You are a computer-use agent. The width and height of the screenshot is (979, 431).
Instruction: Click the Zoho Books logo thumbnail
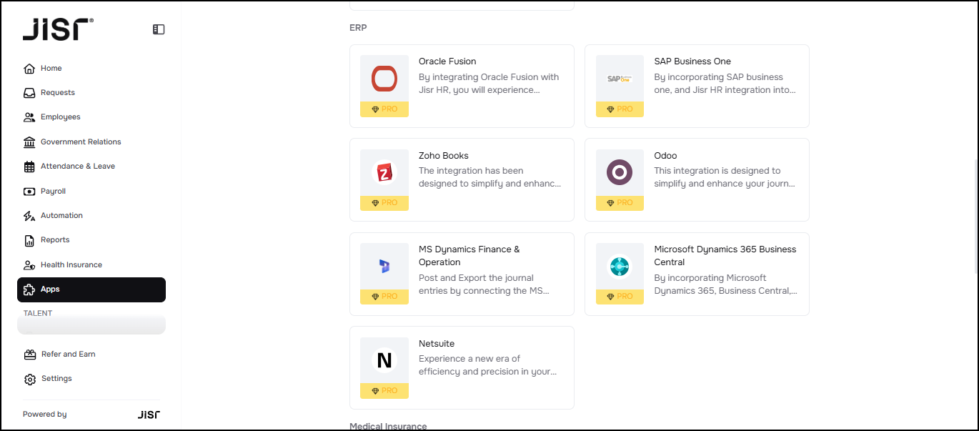(384, 173)
